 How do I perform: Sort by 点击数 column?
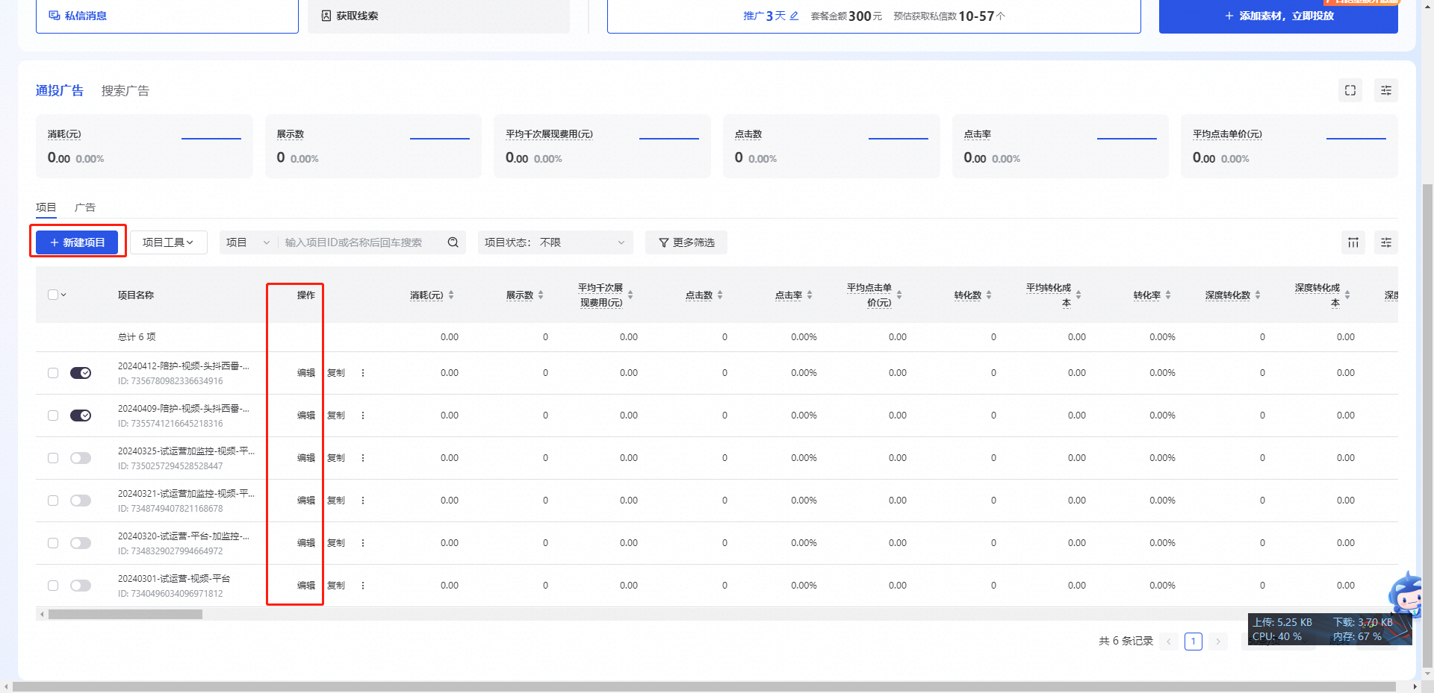(720, 295)
